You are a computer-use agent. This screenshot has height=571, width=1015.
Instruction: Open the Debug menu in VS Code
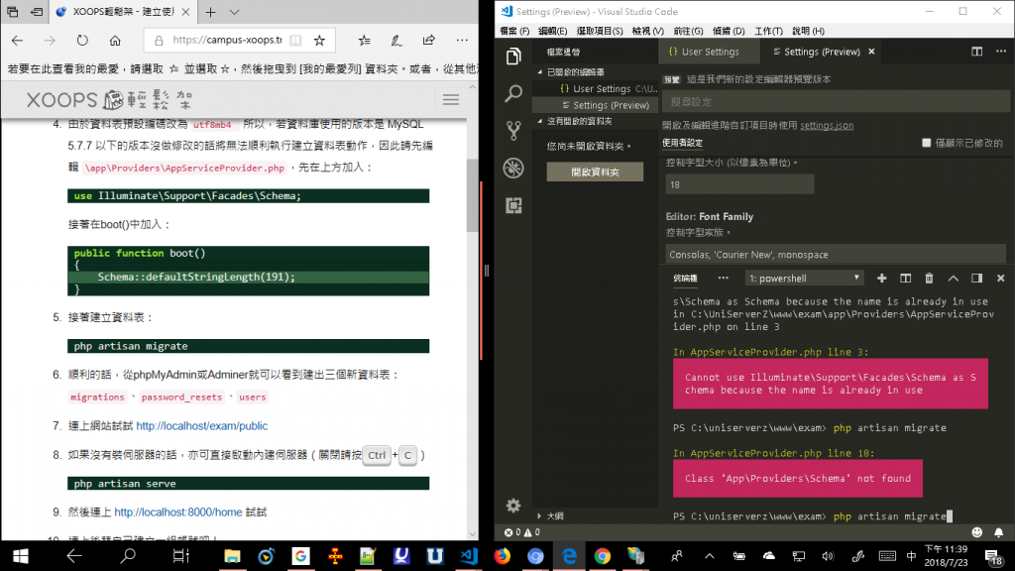pyautogui.click(x=729, y=31)
